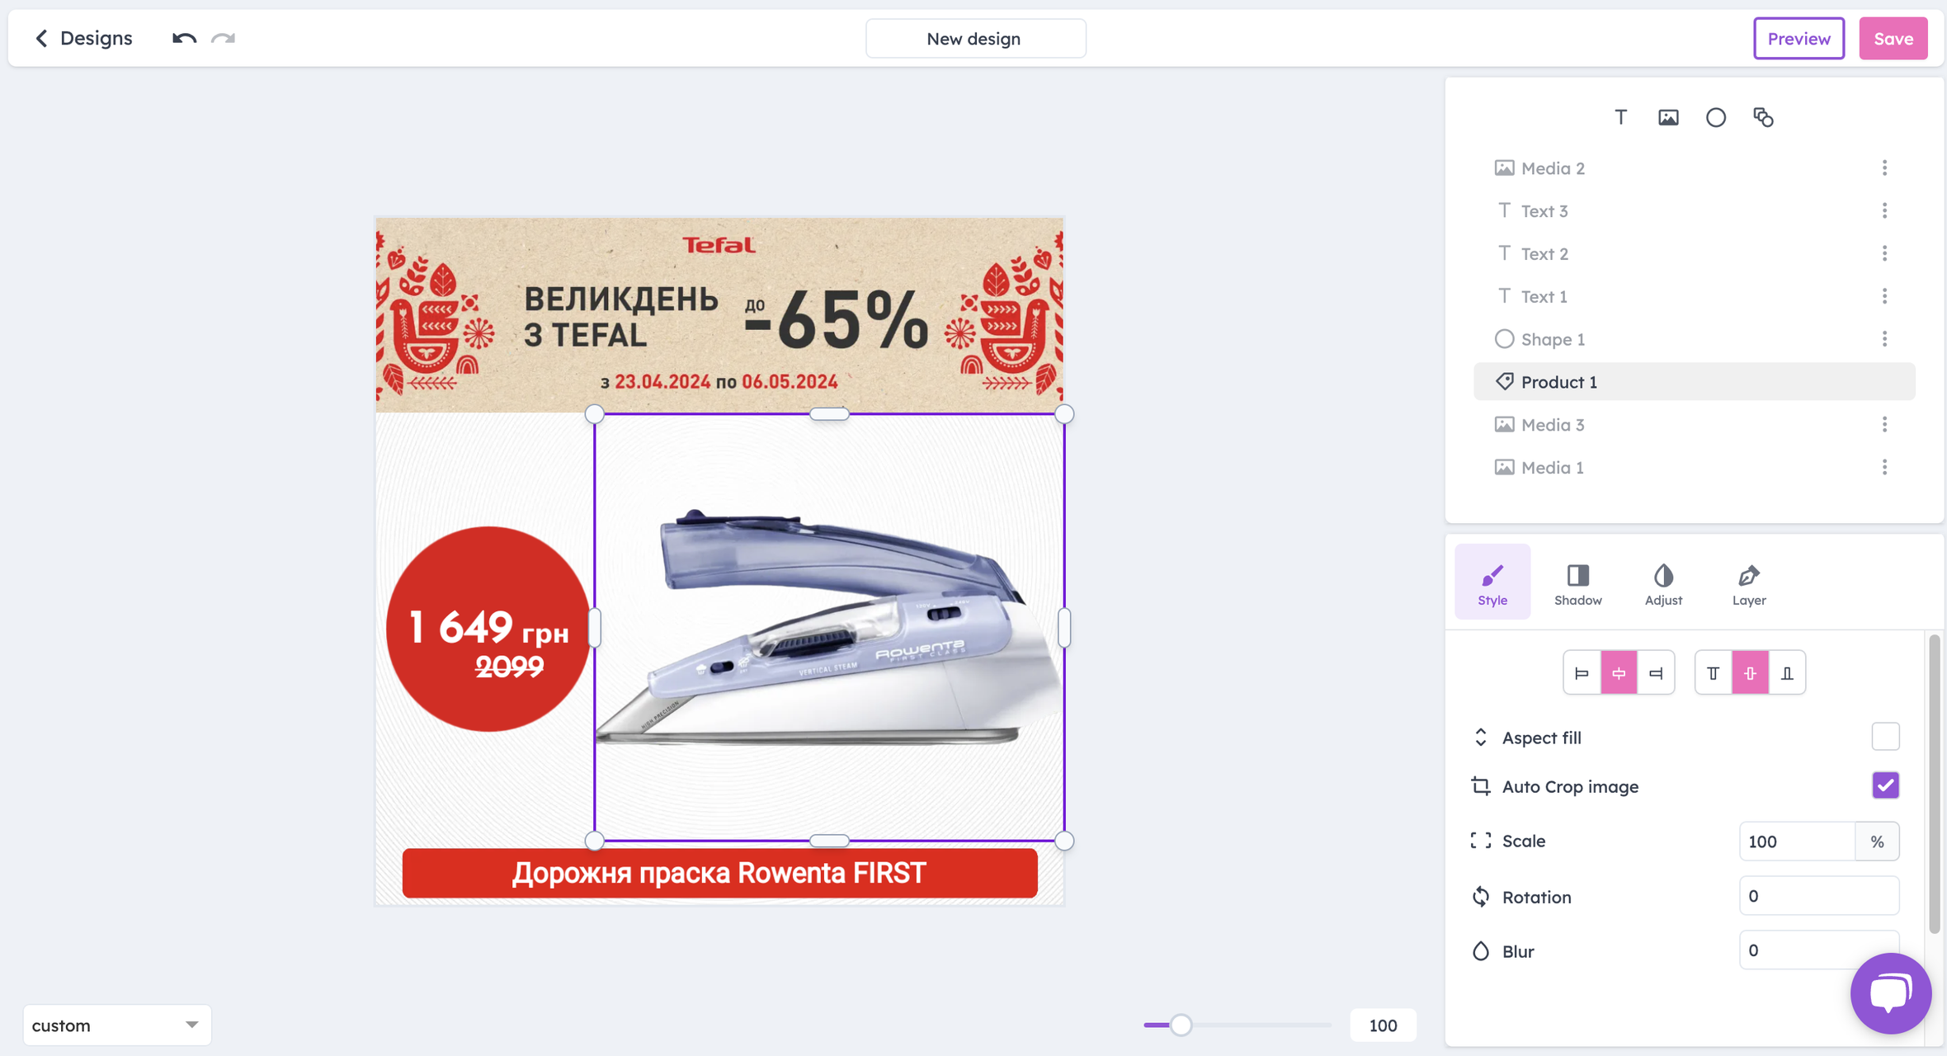Click the iron product image on canvas
This screenshot has height=1056, width=1947.
[x=829, y=629]
